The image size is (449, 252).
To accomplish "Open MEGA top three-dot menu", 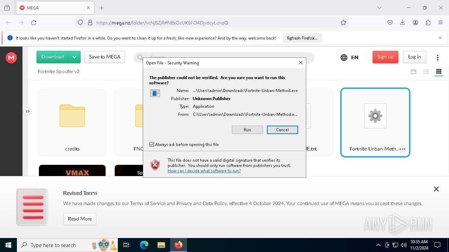I will pyautogui.click(x=437, y=57).
